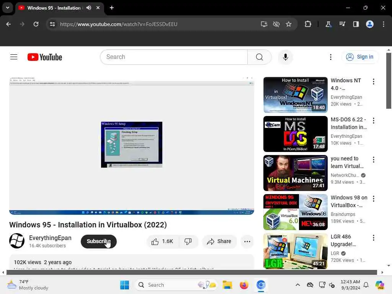Open options menu for you need to learn Virtual video
Image resolution: width=392 pixels, height=294 pixels.
(x=374, y=160)
